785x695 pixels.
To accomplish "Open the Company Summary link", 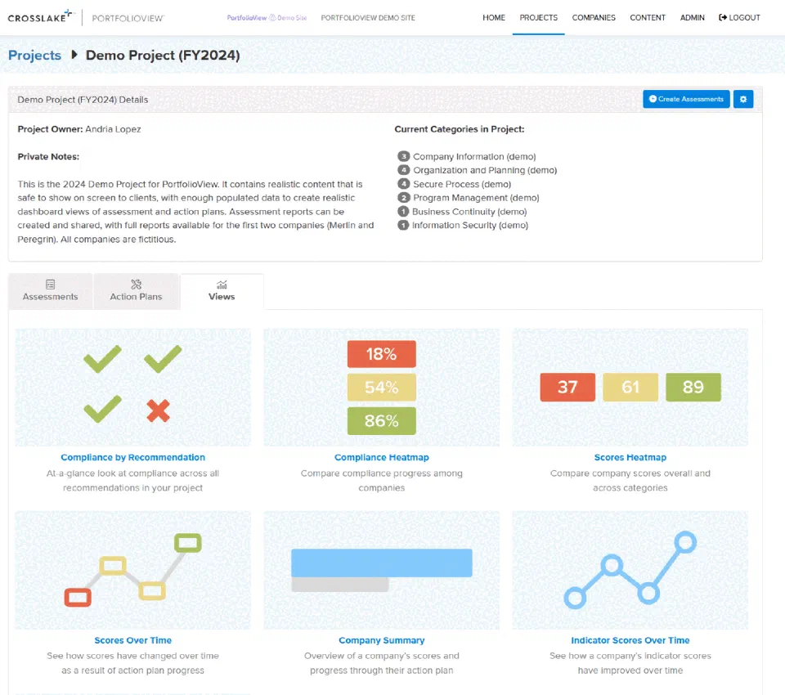I will pyautogui.click(x=382, y=640).
